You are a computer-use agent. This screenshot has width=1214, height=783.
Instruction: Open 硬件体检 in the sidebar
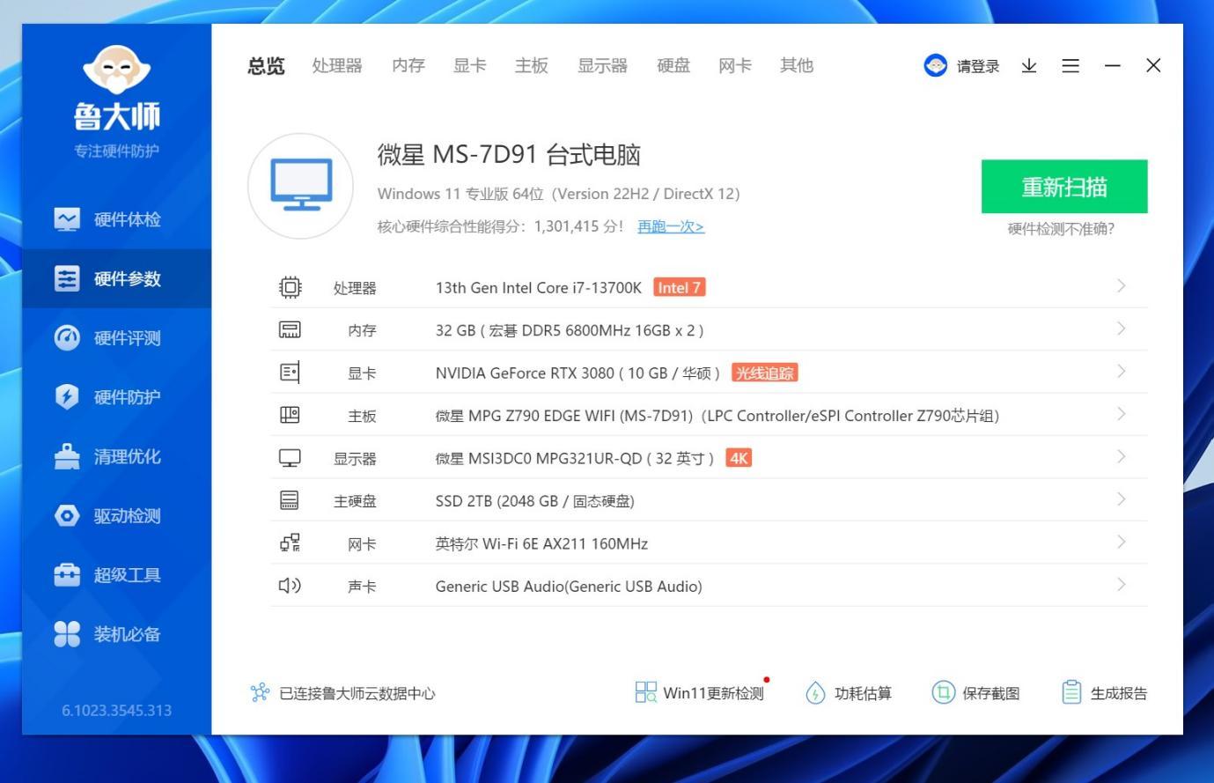(x=116, y=219)
